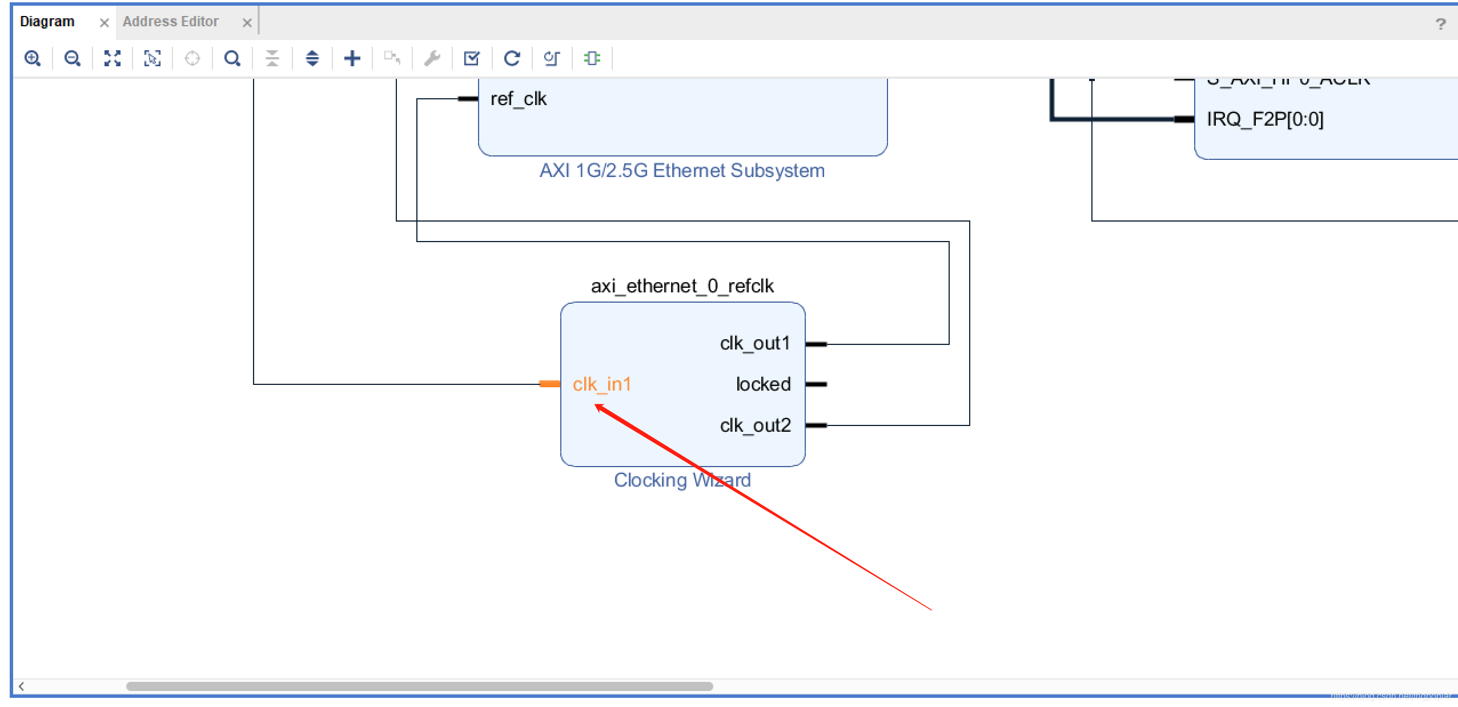The image size is (1458, 707).
Task: Click the Zoom In toolbar icon
Action: coord(33,58)
